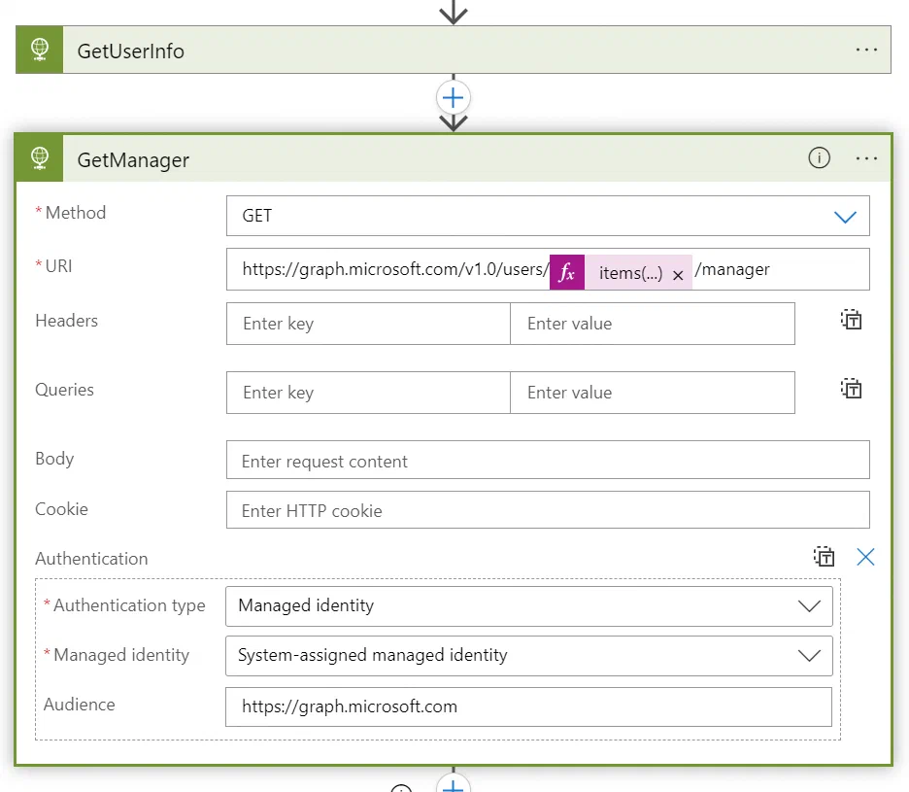Open the GetUserInfo ellipsis menu

[x=866, y=50]
